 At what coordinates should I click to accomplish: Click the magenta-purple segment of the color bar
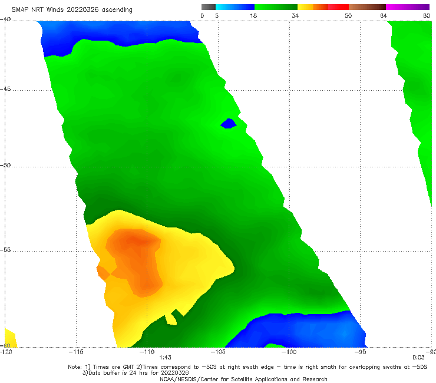point(408,7)
